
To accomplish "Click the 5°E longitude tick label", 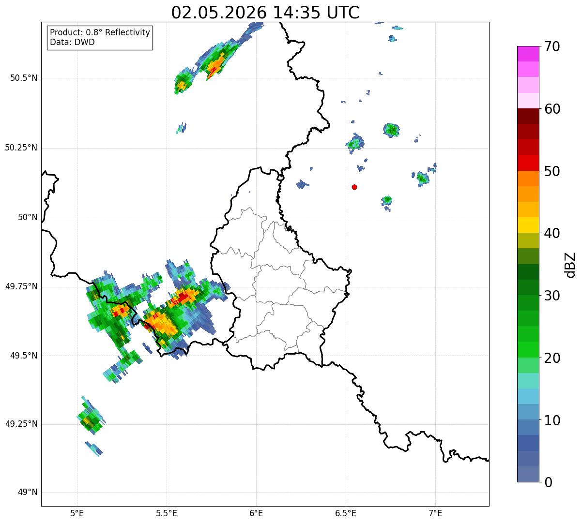I will (77, 513).
